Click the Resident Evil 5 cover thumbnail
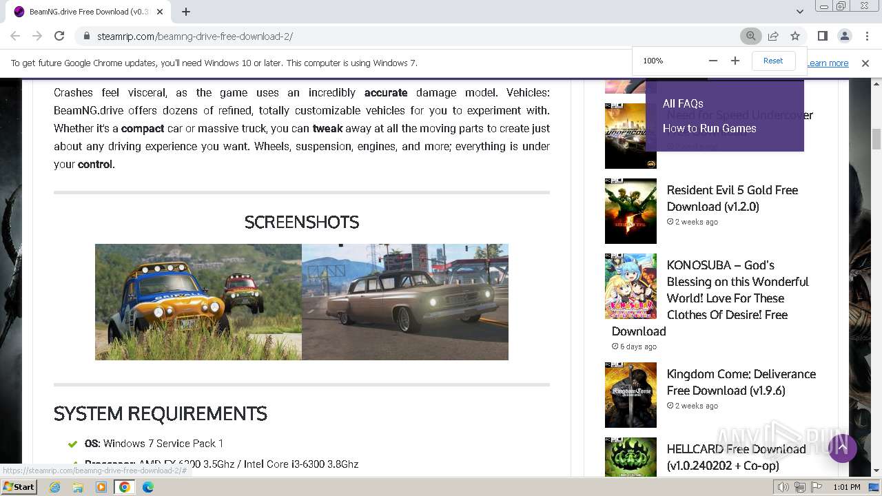The image size is (882, 496). coord(630,211)
